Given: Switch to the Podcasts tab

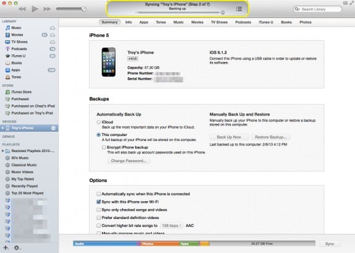Looking at the screenshot, I should click(243, 22).
